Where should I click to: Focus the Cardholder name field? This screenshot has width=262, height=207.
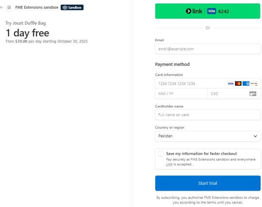pos(208,115)
